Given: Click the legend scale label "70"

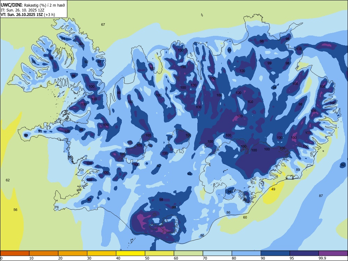Looking at the screenshot, I should (x=205, y=258).
